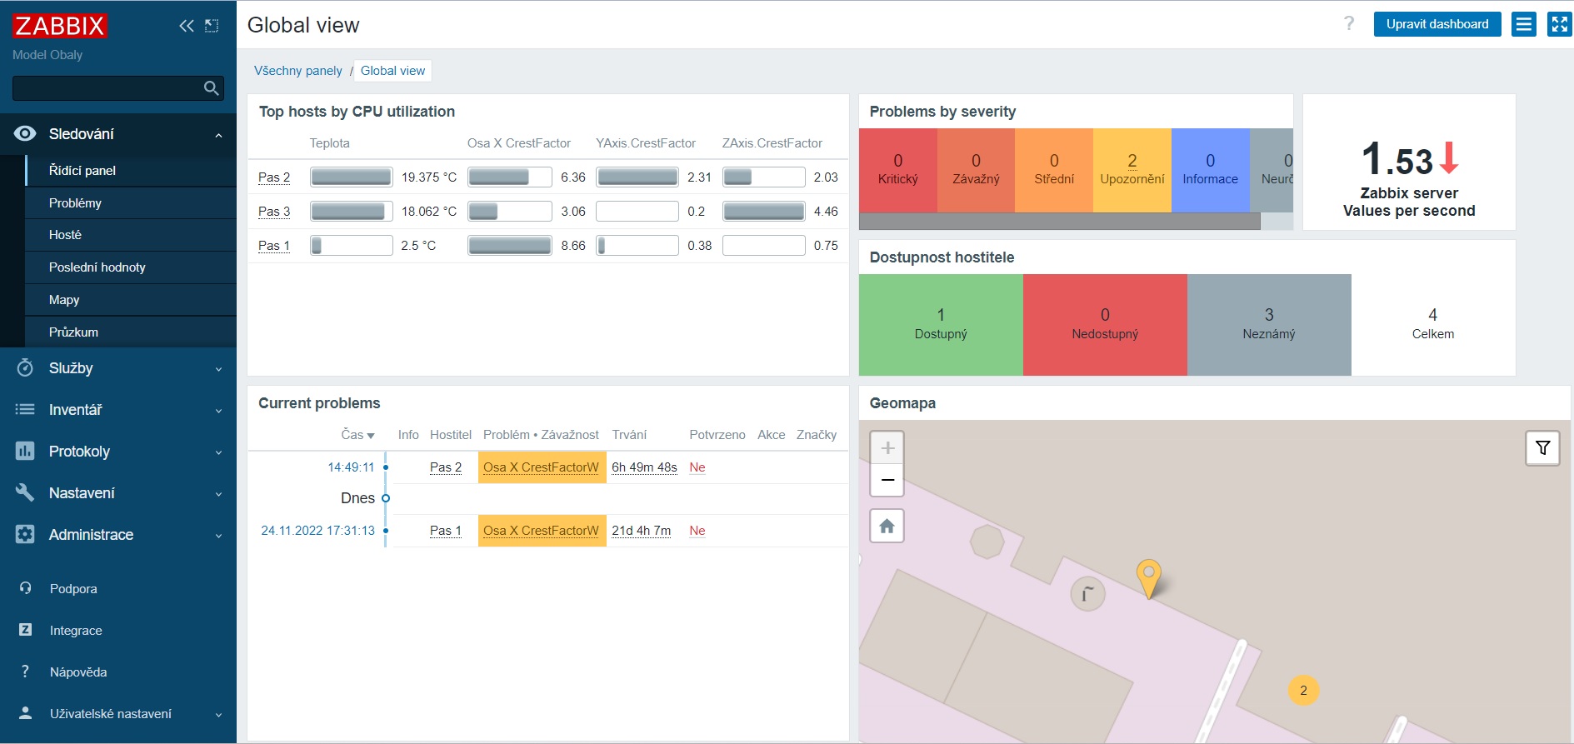
Task: Open Průzkum menu item
Action: coord(131,332)
